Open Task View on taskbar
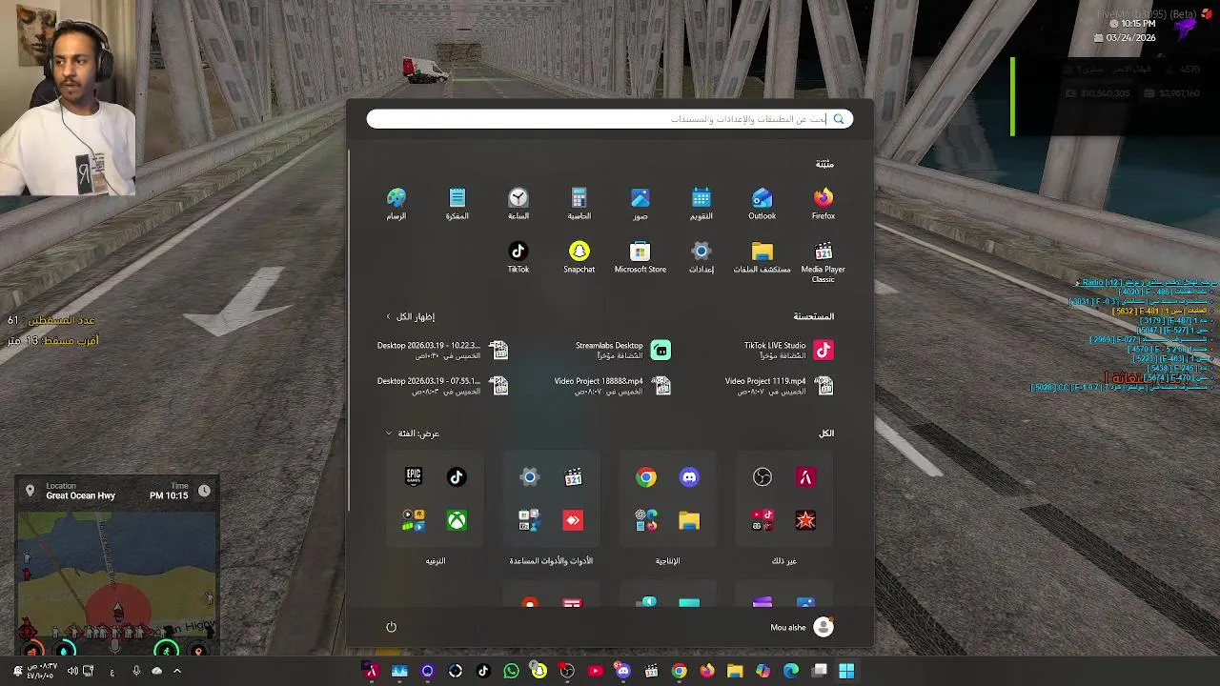Viewport: 1220px width, 686px height. [819, 671]
